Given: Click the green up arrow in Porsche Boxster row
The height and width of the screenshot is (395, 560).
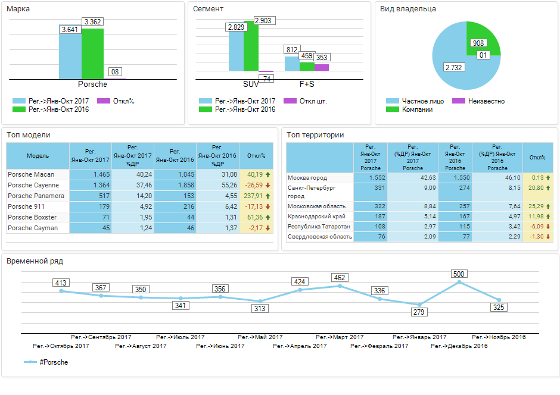Looking at the screenshot, I should click(268, 218).
